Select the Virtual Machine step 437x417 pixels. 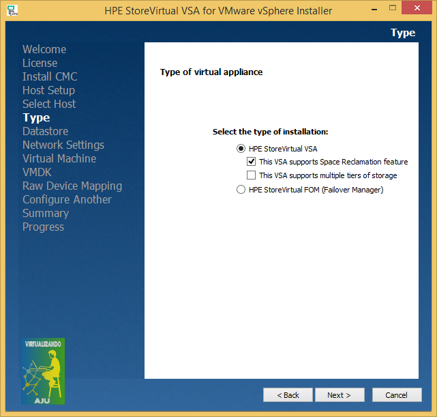tap(59, 158)
